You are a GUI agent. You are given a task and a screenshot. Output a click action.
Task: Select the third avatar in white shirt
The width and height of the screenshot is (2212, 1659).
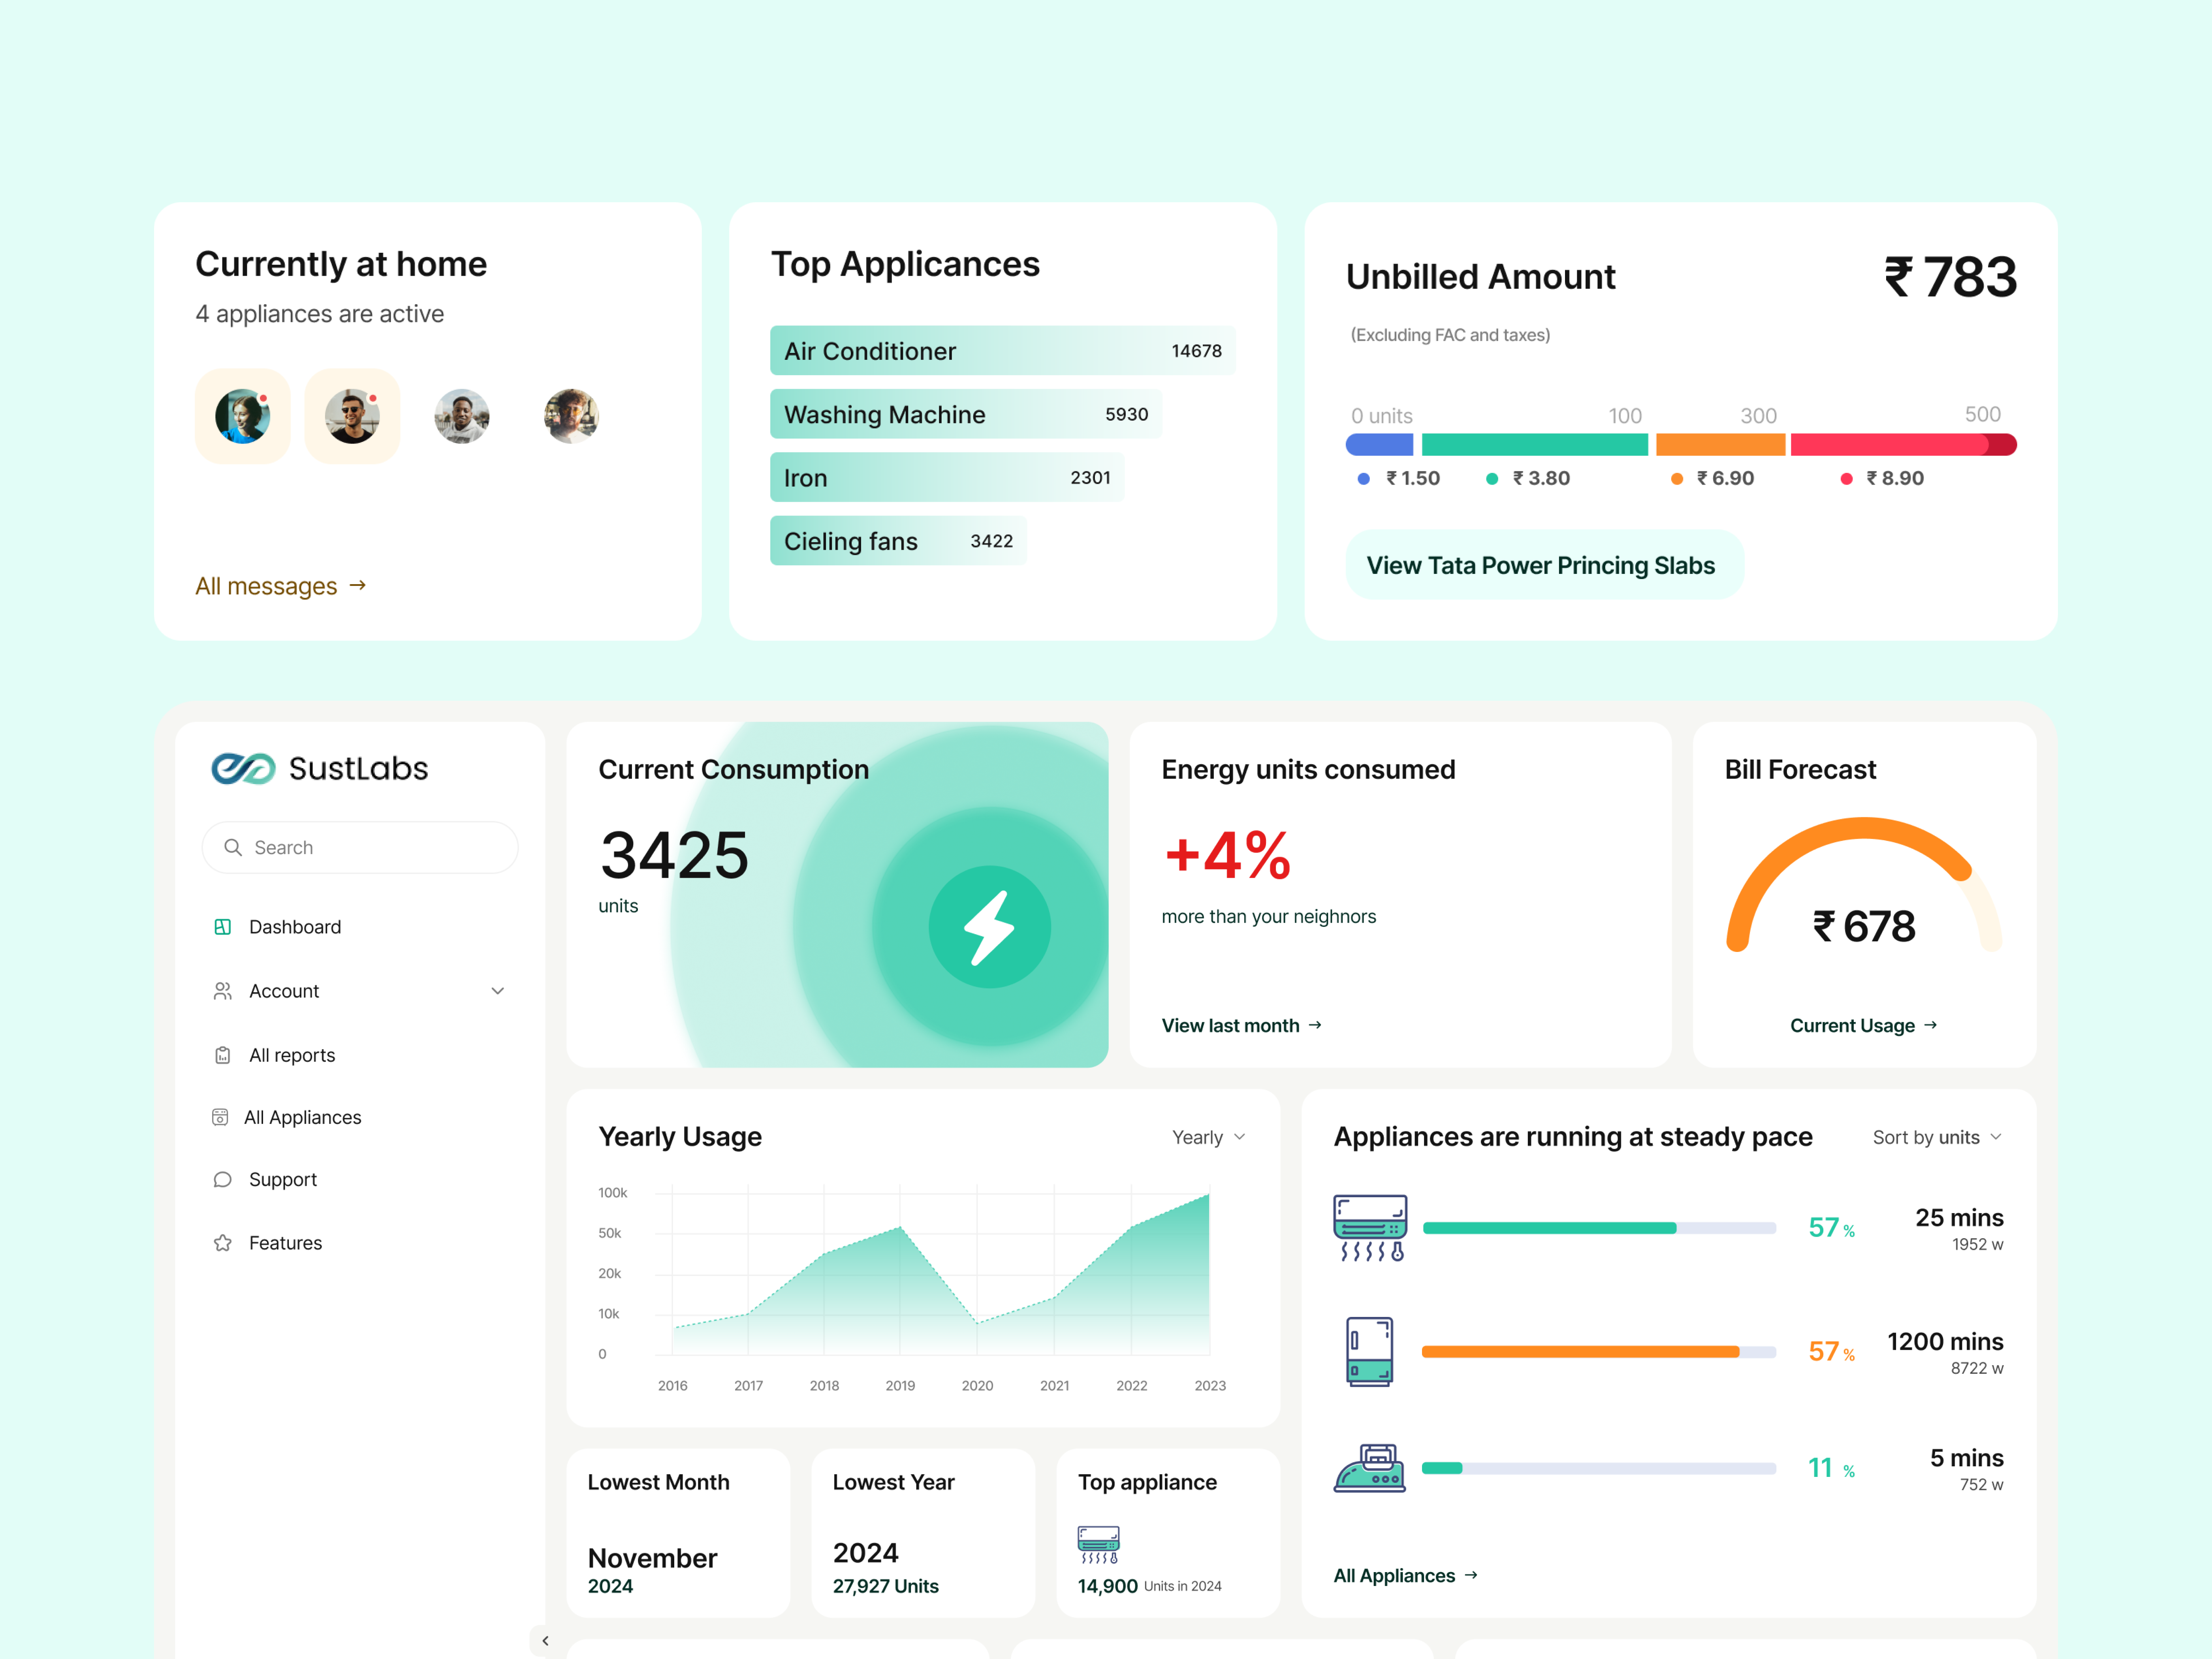click(462, 416)
